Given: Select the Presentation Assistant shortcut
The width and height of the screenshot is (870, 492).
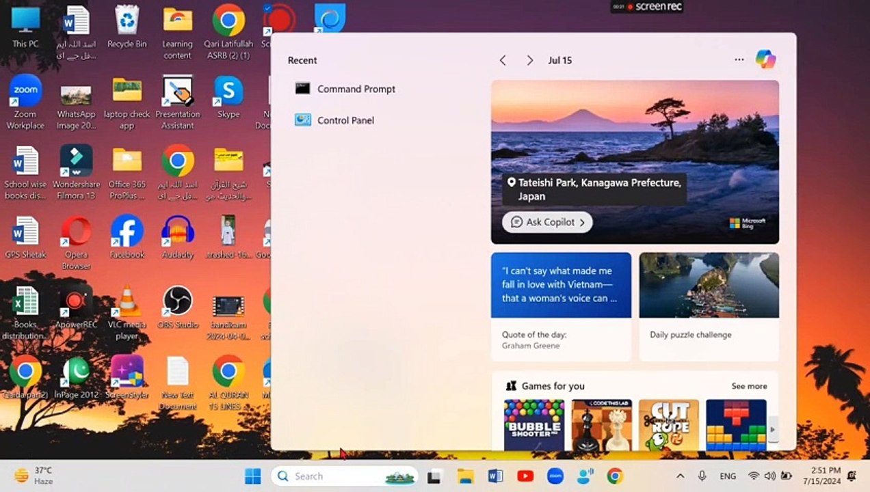Looking at the screenshot, I should (x=178, y=102).
